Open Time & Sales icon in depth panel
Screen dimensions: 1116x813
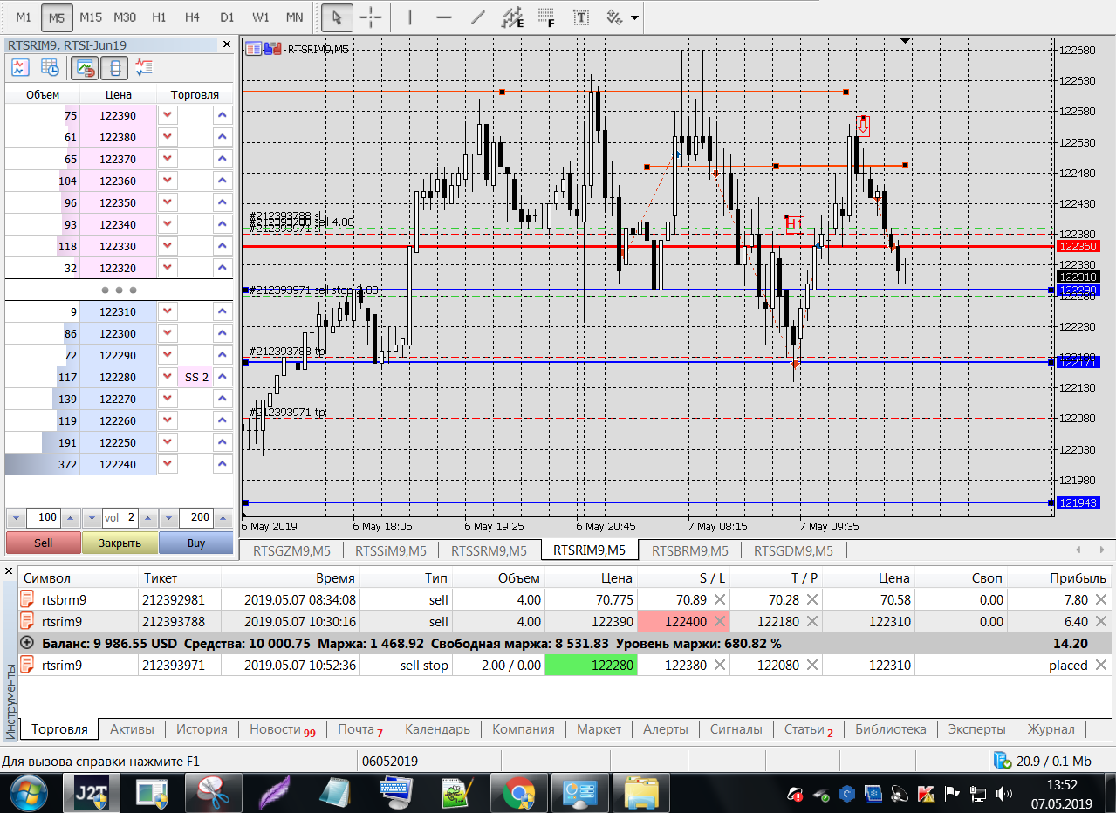[51, 67]
